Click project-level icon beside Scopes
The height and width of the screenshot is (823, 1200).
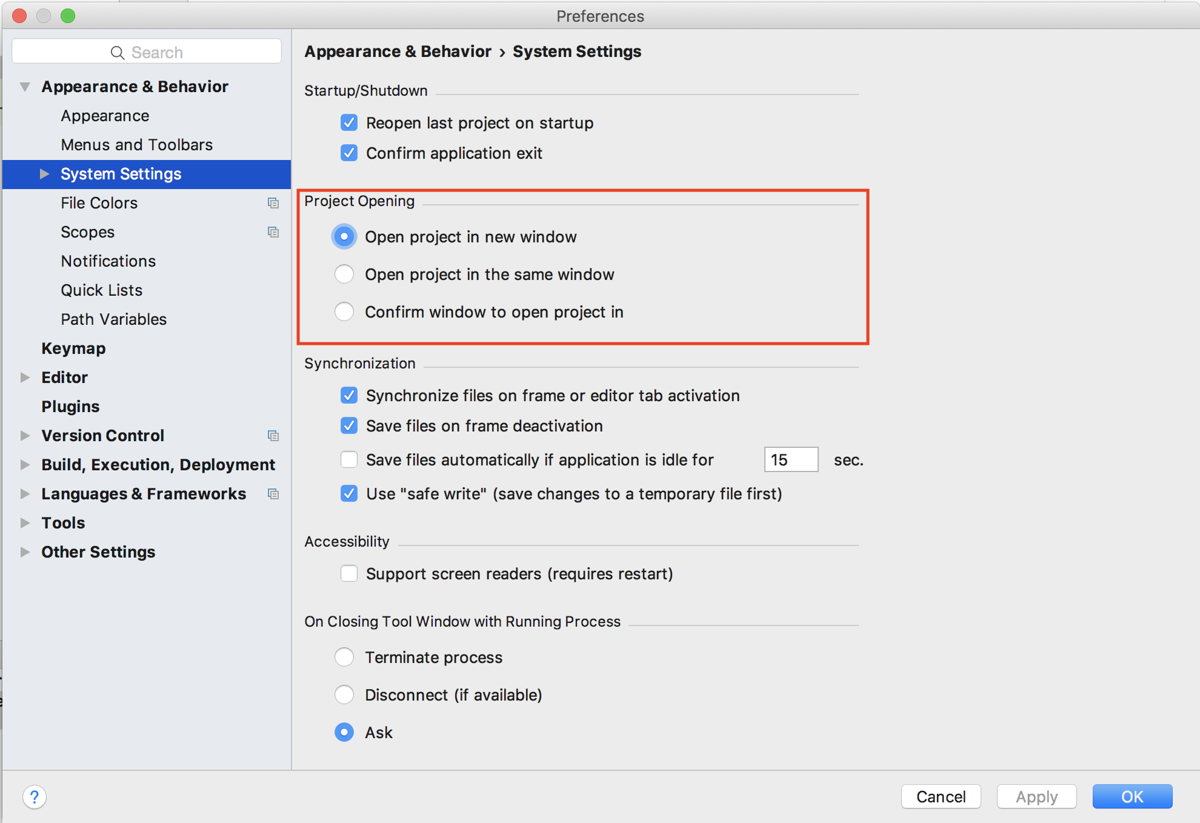click(x=273, y=232)
